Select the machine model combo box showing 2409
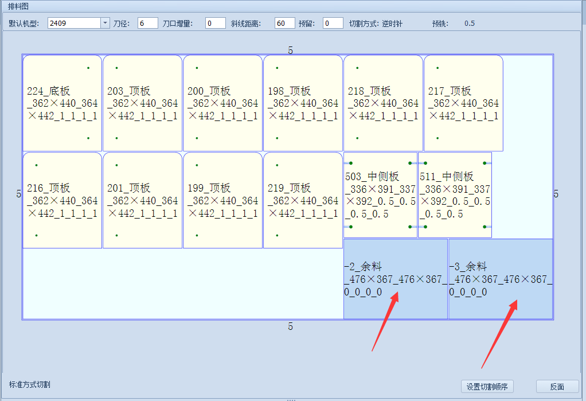 pyautogui.click(x=75, y=24)
